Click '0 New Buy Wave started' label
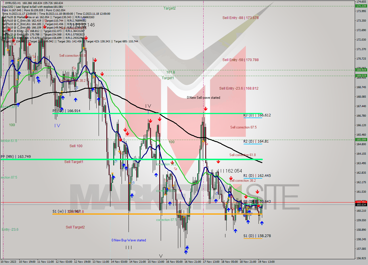The width and height of the screenshot is (368, 265). point(129,240)
